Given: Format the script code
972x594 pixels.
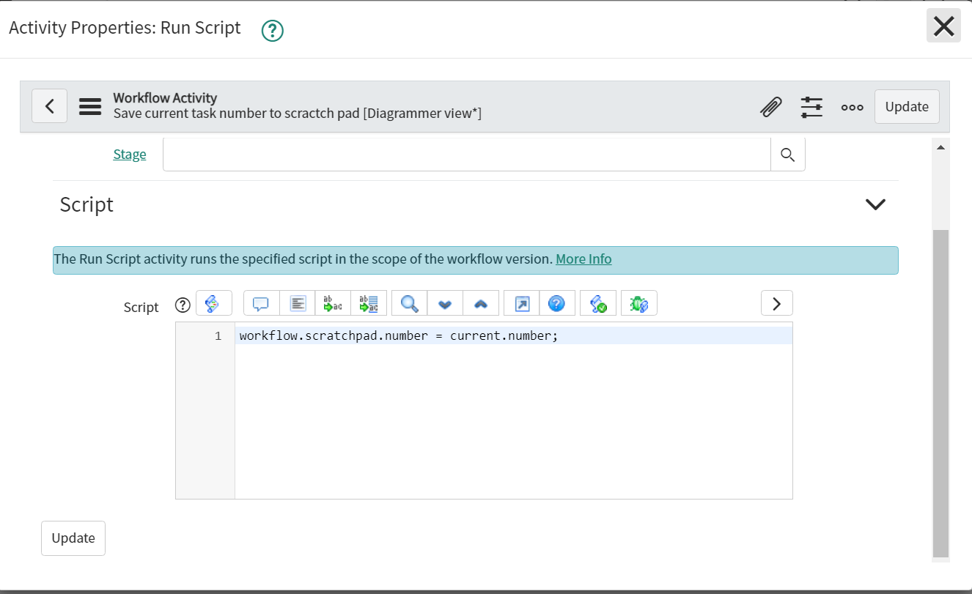Looking at the screenshot, I should coord(298,302).
